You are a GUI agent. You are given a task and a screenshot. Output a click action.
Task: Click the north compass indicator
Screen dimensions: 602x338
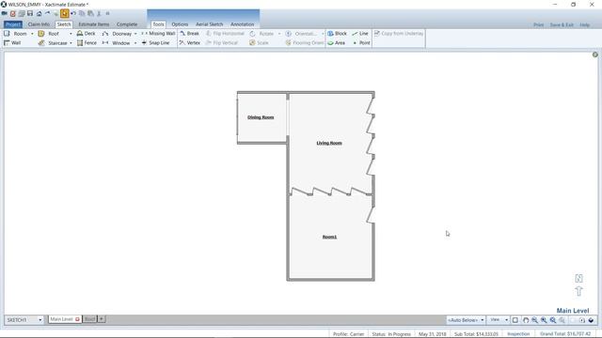pyautogui.click(x=578, y=284)
